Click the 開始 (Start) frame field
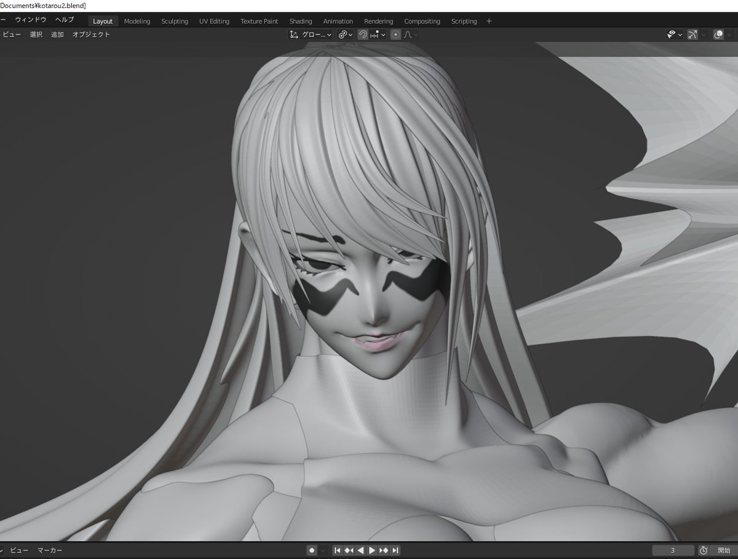 (x=724, y=550)
